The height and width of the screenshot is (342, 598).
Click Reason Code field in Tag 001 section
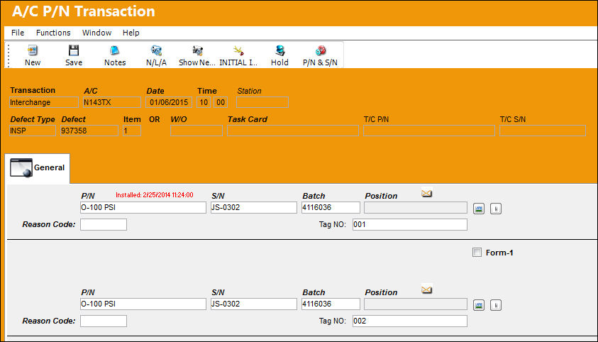coord(104,224)
